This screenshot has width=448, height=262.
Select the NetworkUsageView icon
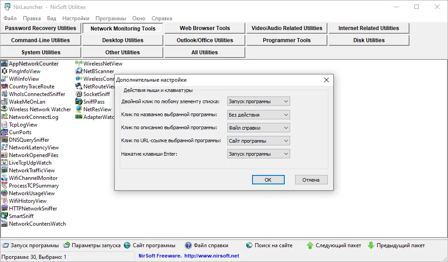point(4,193)
